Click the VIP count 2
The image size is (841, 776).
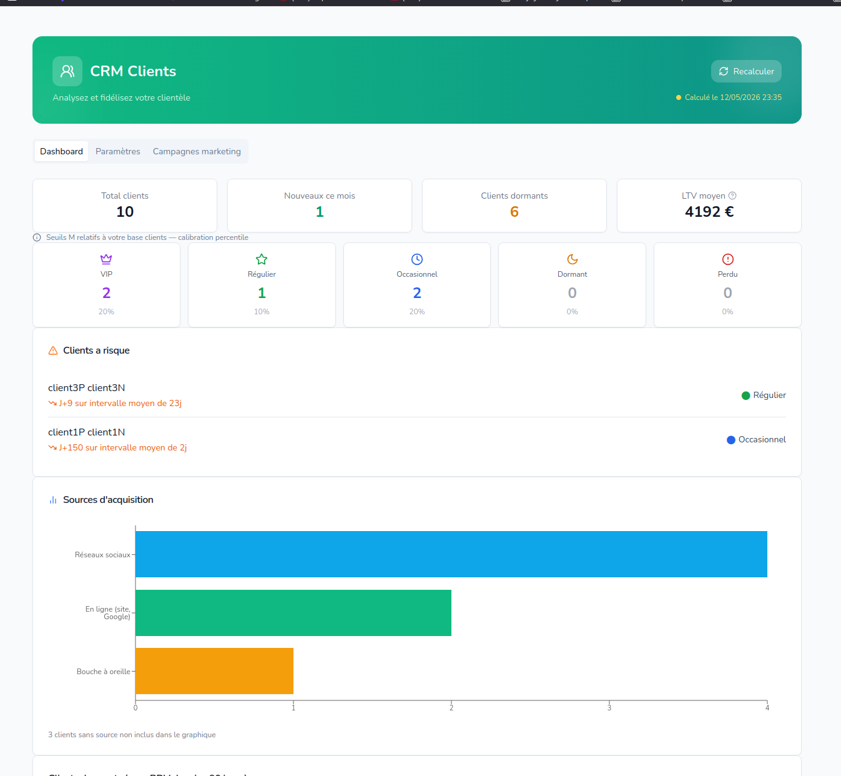tap(106, 293)
